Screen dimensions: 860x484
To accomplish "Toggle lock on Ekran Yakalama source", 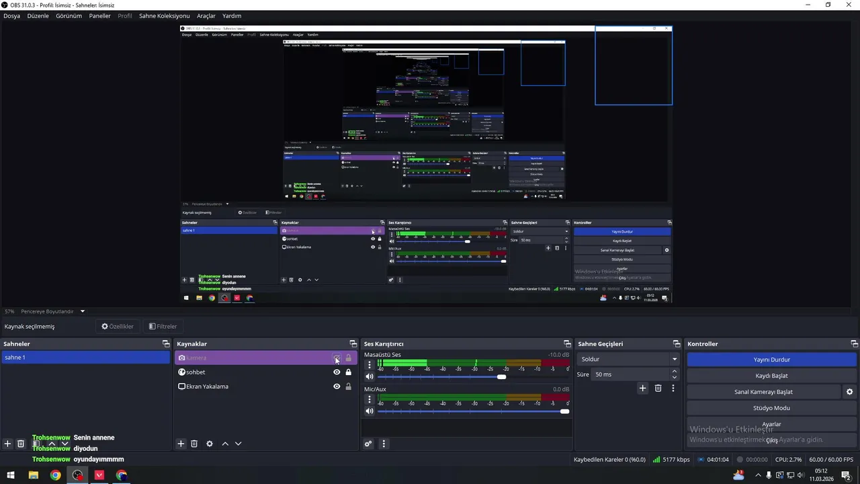I will click(x=348, y=387).
